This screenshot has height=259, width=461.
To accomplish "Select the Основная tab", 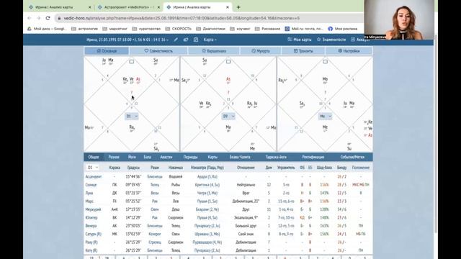I will click(x=107, y=51).
